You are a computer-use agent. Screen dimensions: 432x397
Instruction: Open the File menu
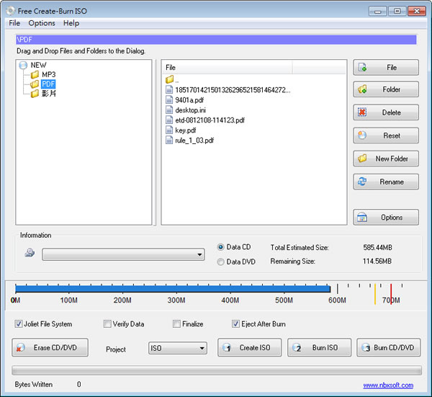[14, 23]
